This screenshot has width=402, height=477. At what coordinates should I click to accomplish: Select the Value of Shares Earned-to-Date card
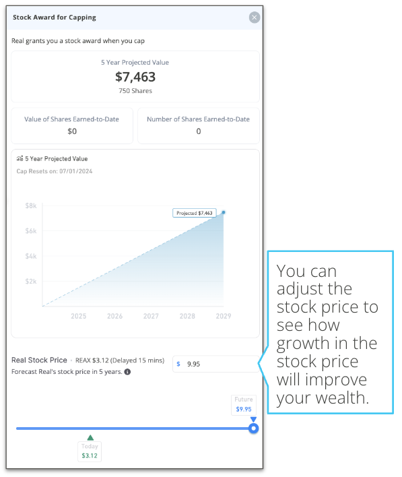(72, 125)
